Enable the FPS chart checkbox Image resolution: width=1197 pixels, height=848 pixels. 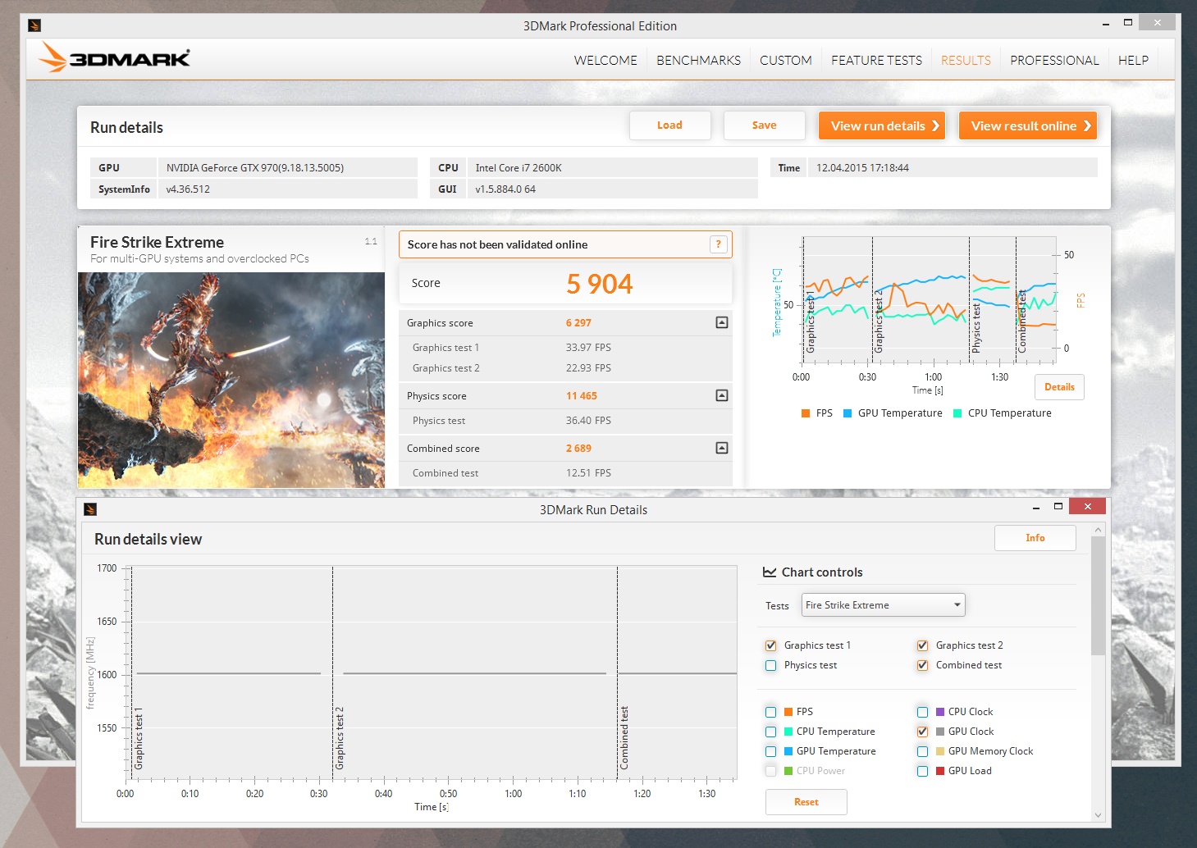[x=770, y=712]
